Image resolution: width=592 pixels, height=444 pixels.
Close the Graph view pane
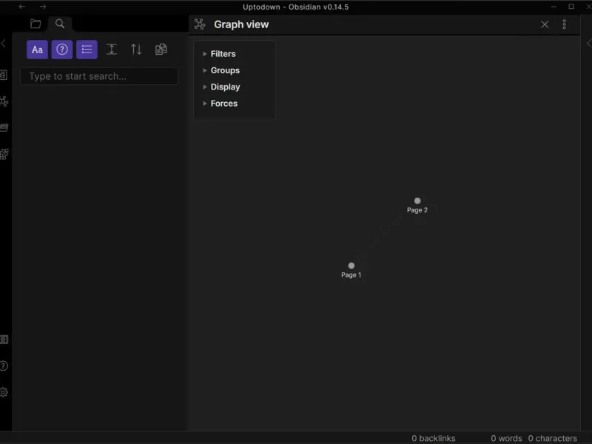[x=545, y=24]
